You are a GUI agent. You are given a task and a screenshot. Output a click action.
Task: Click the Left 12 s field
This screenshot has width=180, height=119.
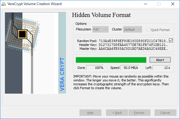pyautogui.click(x=162, y=68)
